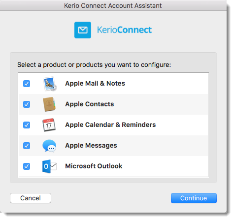
Task: Click the Apple Messages speech bubble icon
Action: [x=49, y=146]
